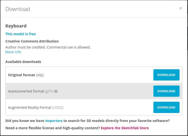The width and height of the screenshot is (188, 136).
Task: Click the "Did you know we have" text
Action: click(25, 120)
